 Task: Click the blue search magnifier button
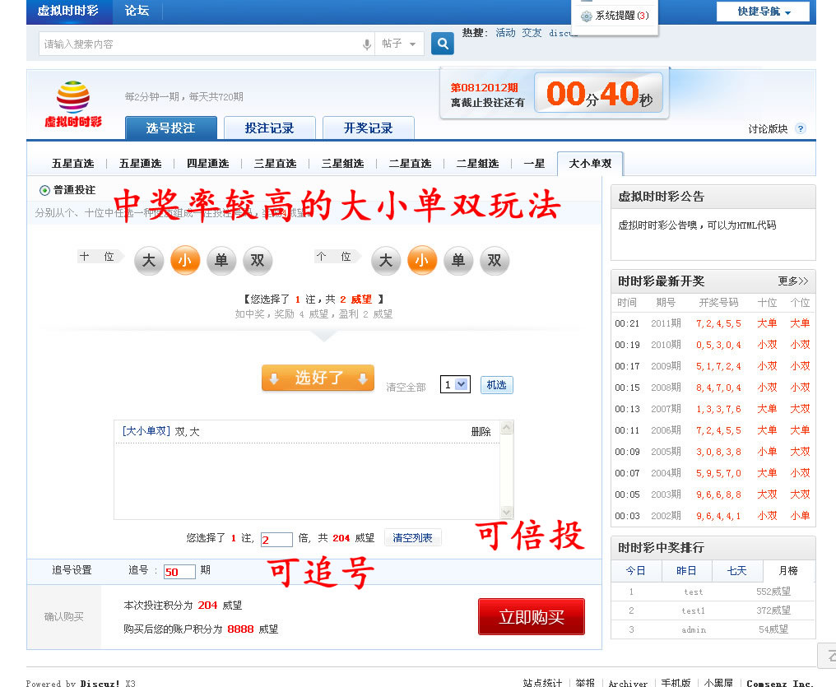tap(442, 44)
